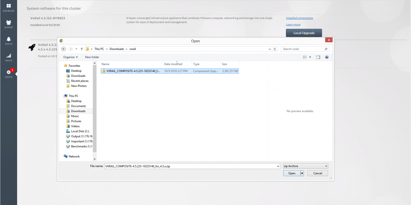Open the Support sidebar section
411x205 pixels.
click(x=8, y=24)
